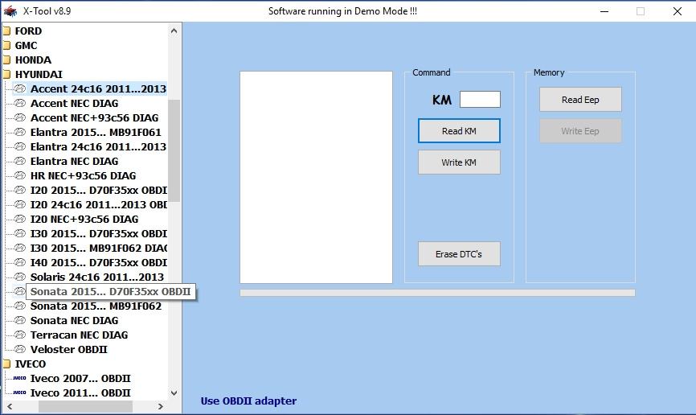Click the icon beside I30 2015... MB91F062
Viewport: 696px width, 415px height.
tap(20, 248)
